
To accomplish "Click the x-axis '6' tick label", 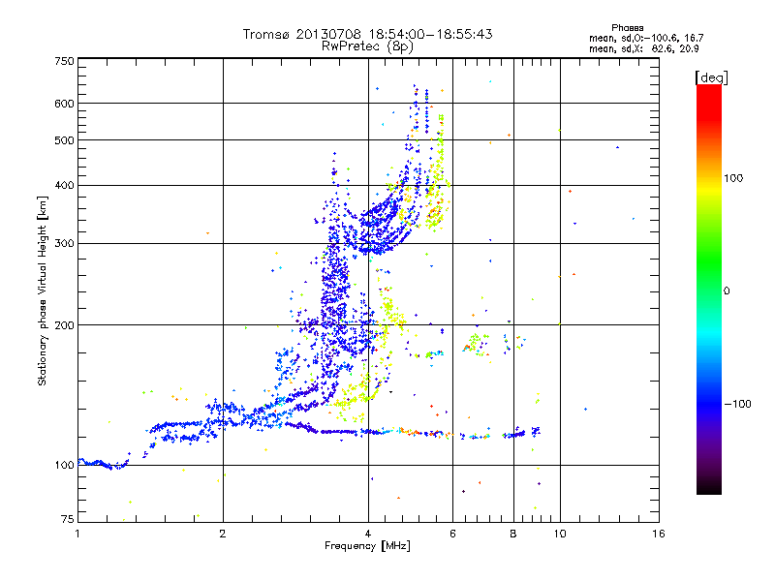I will (452, 534).
